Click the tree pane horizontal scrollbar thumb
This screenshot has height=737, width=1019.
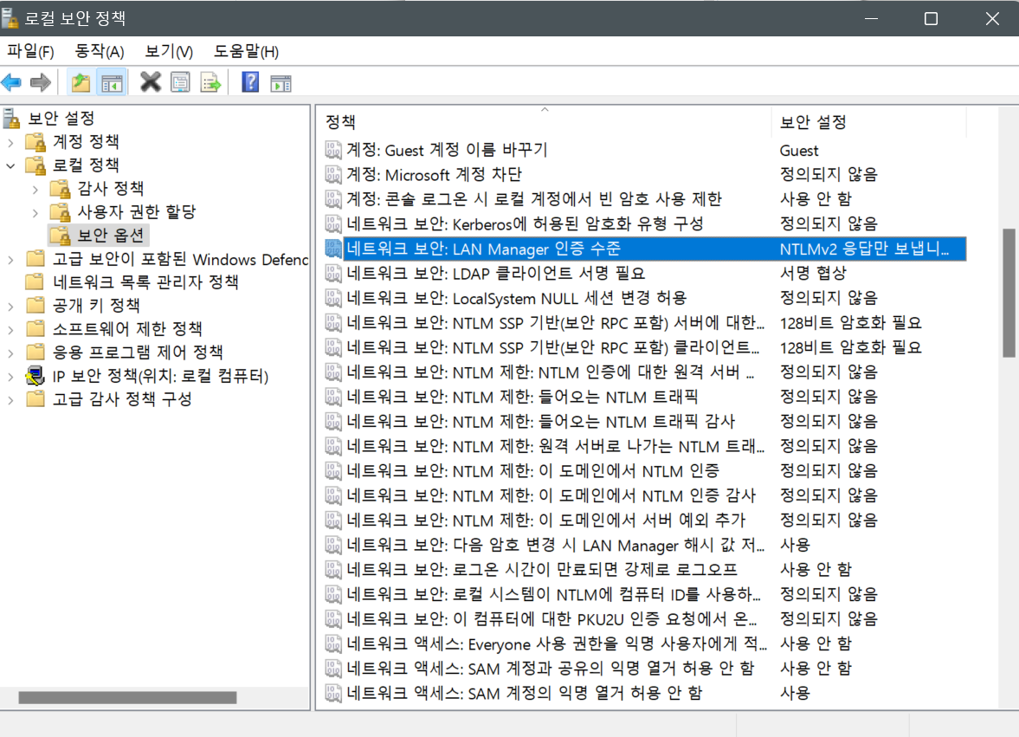click(x=127, y=697)
